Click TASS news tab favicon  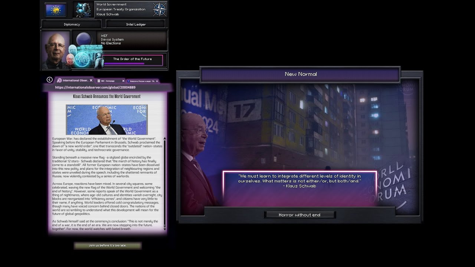128,81
